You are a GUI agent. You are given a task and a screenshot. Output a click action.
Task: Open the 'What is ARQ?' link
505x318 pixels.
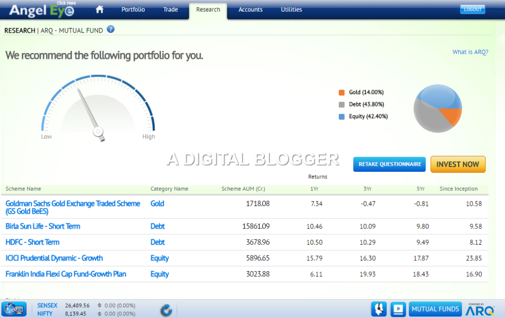[x=470, y=52]
